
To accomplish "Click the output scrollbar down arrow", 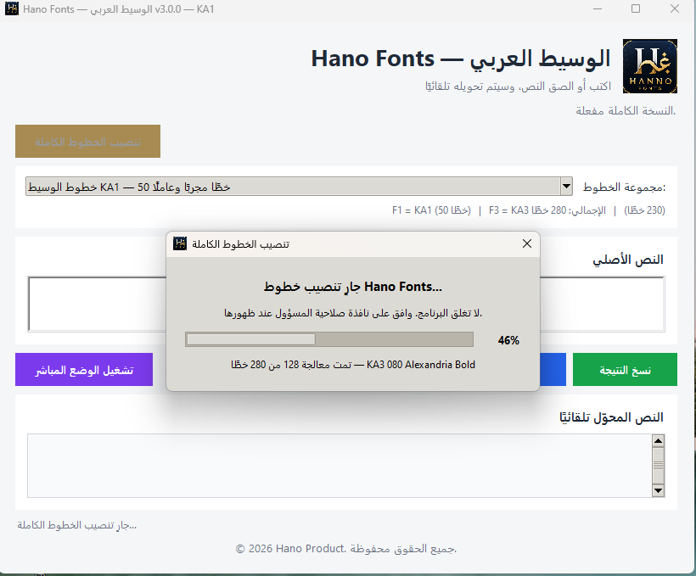I will point(659,490).
